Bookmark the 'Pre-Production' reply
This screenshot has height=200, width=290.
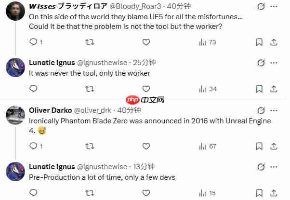click(x=259, y=193)
